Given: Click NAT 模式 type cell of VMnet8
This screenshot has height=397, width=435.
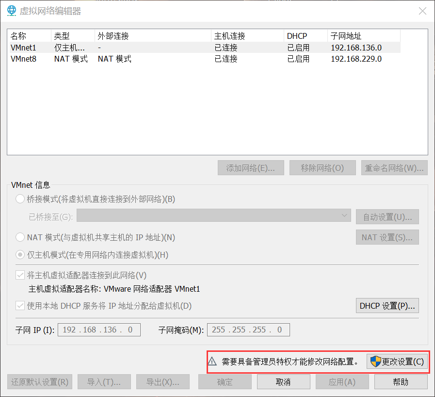Looking at the screenshot, I should 71,59.
